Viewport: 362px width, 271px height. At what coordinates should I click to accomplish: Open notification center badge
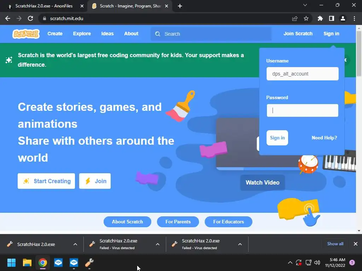(x=352, y=263)
